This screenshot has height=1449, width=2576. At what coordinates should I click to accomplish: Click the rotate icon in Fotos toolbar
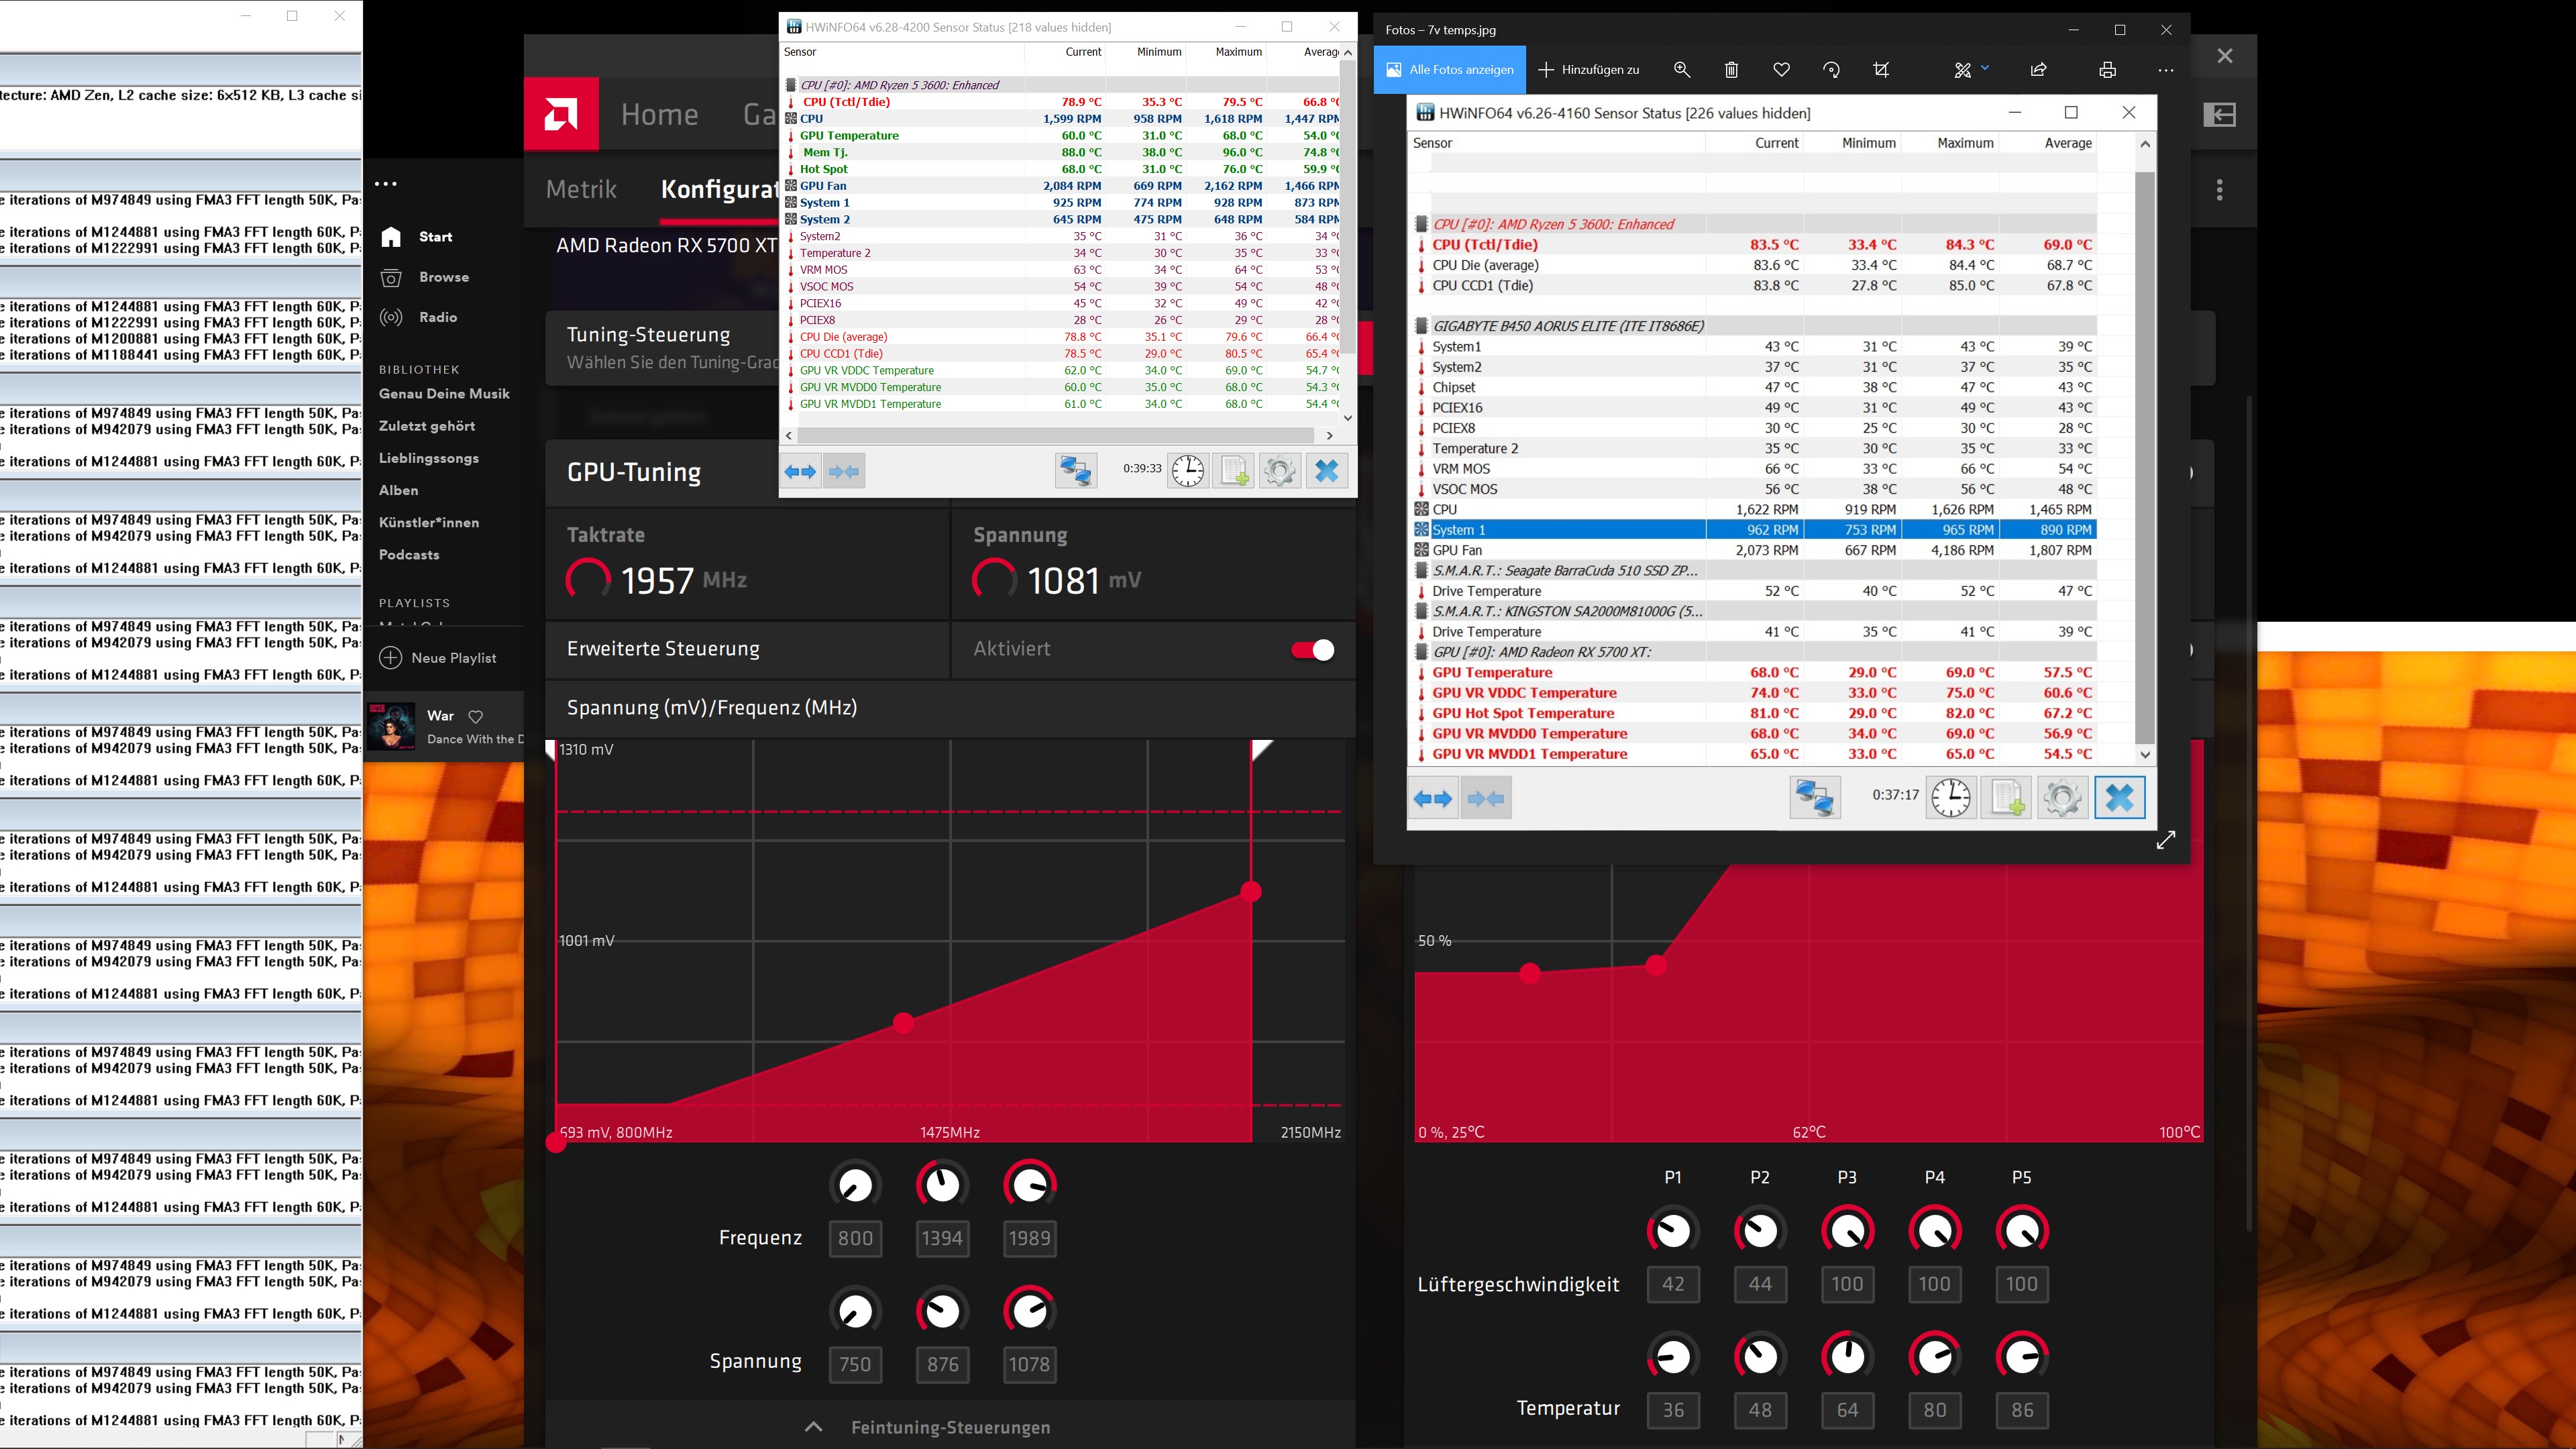1831,70
